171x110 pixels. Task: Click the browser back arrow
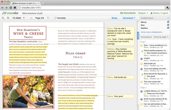point(2,8)
